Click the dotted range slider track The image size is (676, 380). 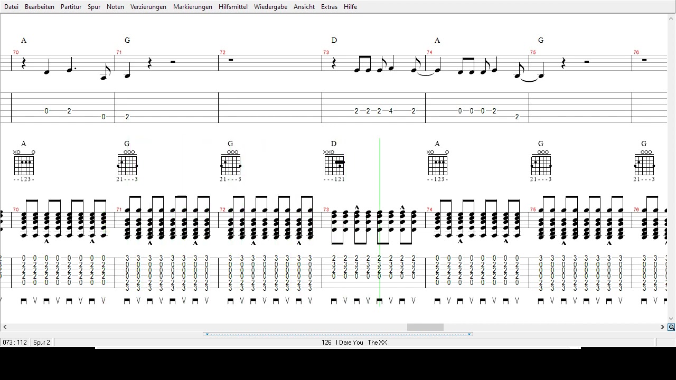pos(338,334)
